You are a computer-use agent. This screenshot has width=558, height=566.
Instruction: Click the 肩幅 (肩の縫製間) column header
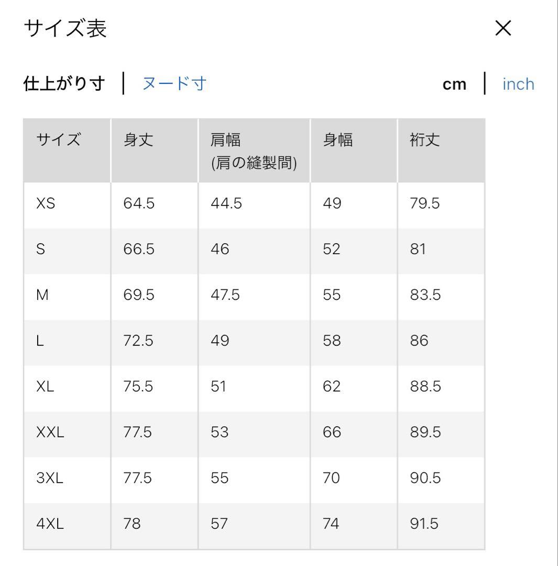(x=254, y=151)
